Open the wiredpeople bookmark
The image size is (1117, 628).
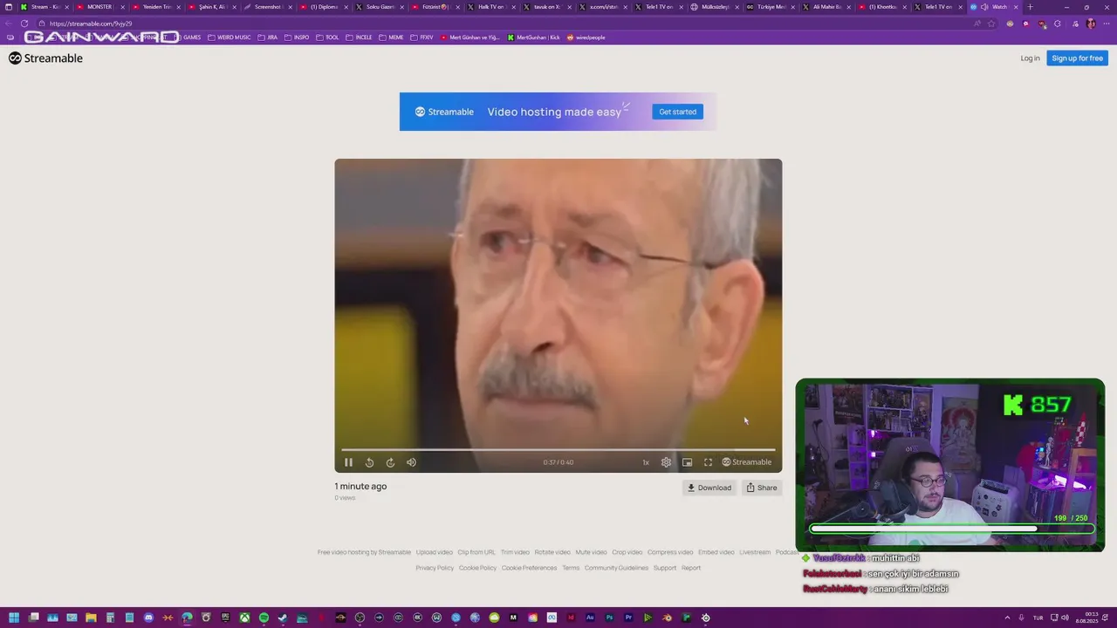[586, 38]
